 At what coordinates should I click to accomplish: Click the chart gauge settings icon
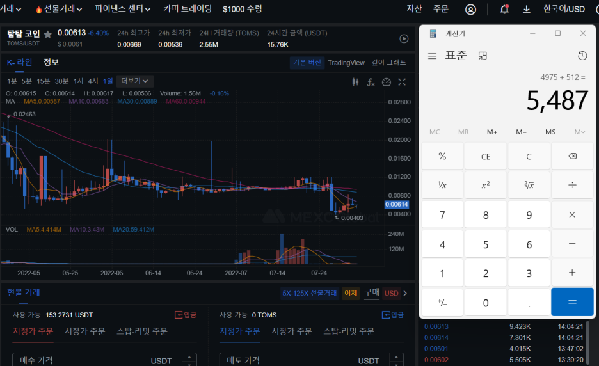(387, 82)
